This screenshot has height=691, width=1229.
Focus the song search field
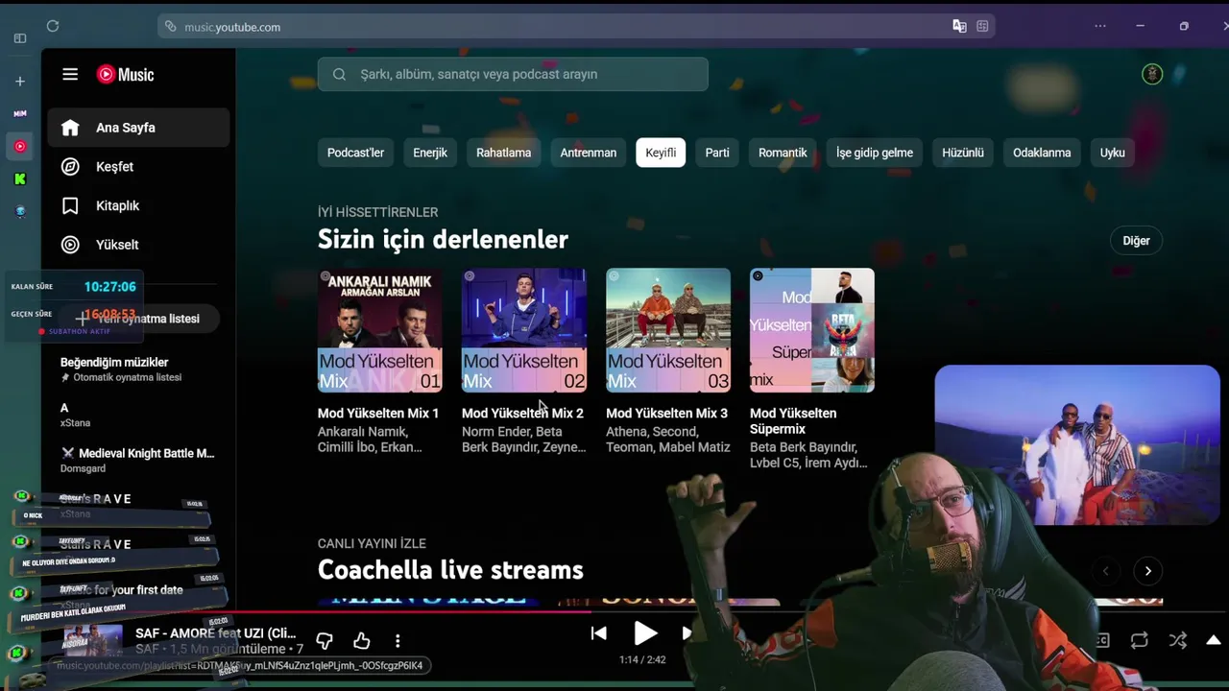[x=513, y=74]
